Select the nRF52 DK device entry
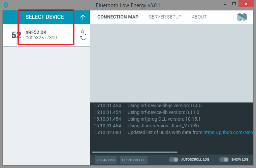The width and height of the screenshot is (256, 168). click(46, 35)
